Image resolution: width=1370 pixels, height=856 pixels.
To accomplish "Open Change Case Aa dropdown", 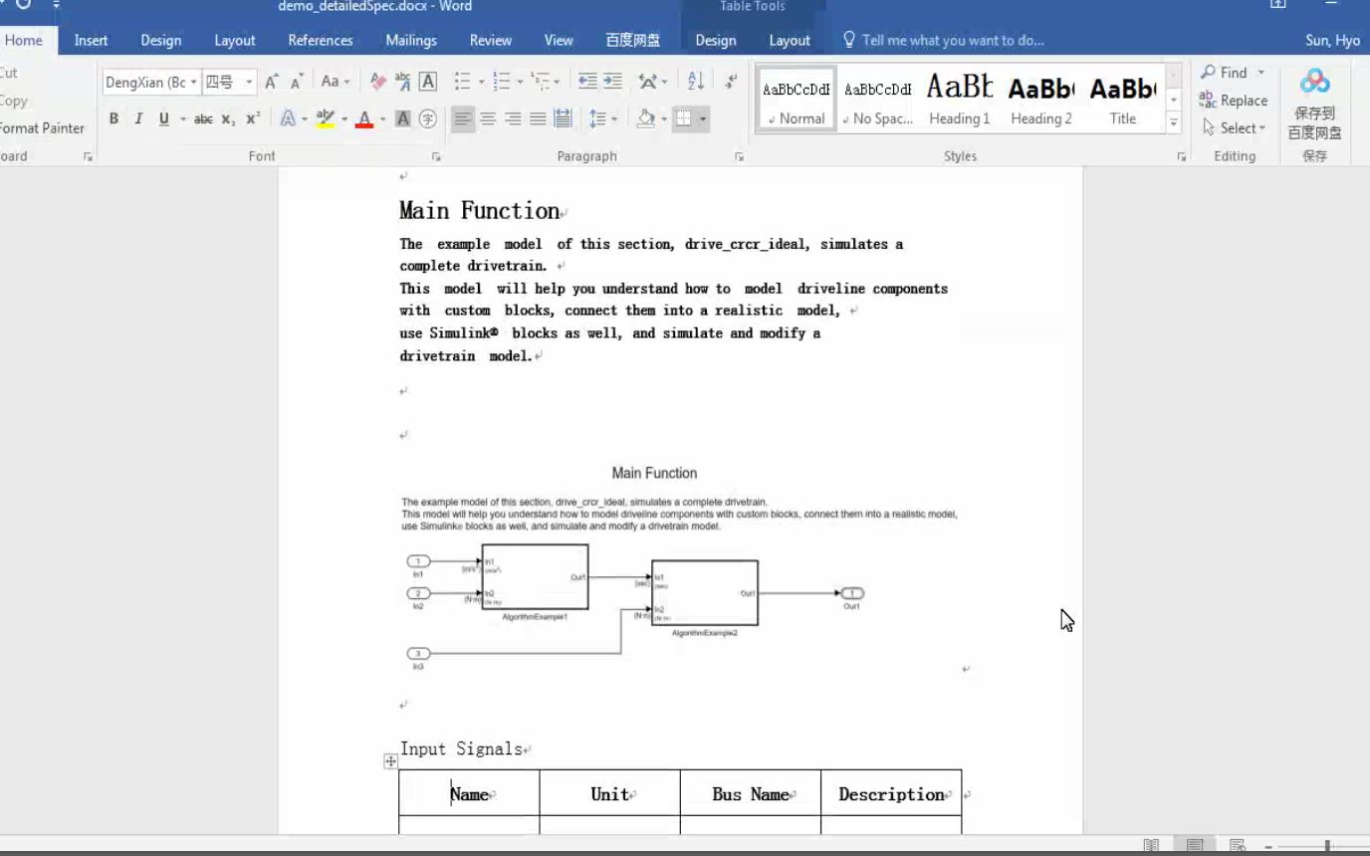I will [x=335, y=82].
